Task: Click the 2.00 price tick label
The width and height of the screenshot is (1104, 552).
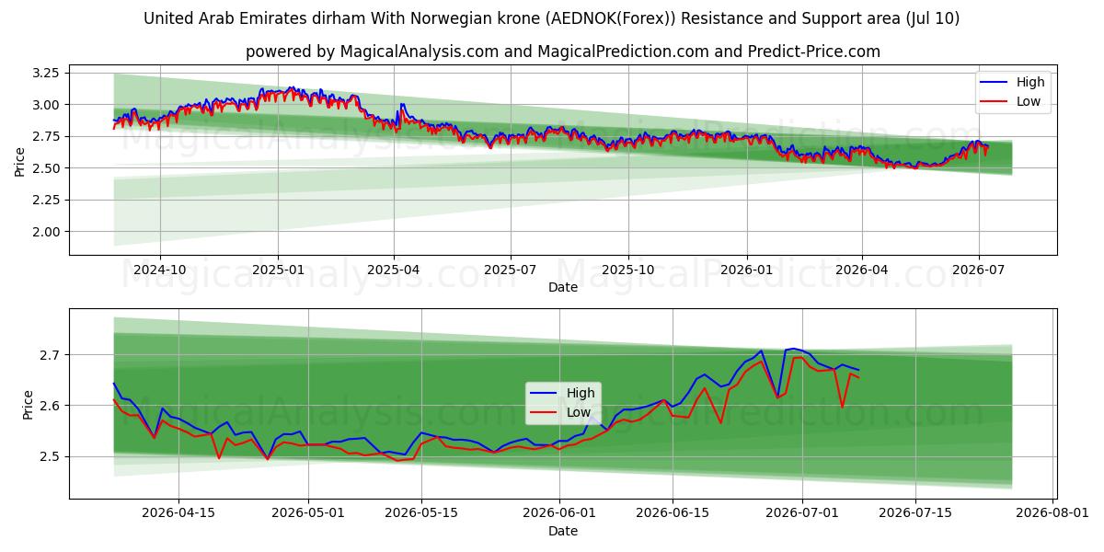Action: (x=46, y=232)
